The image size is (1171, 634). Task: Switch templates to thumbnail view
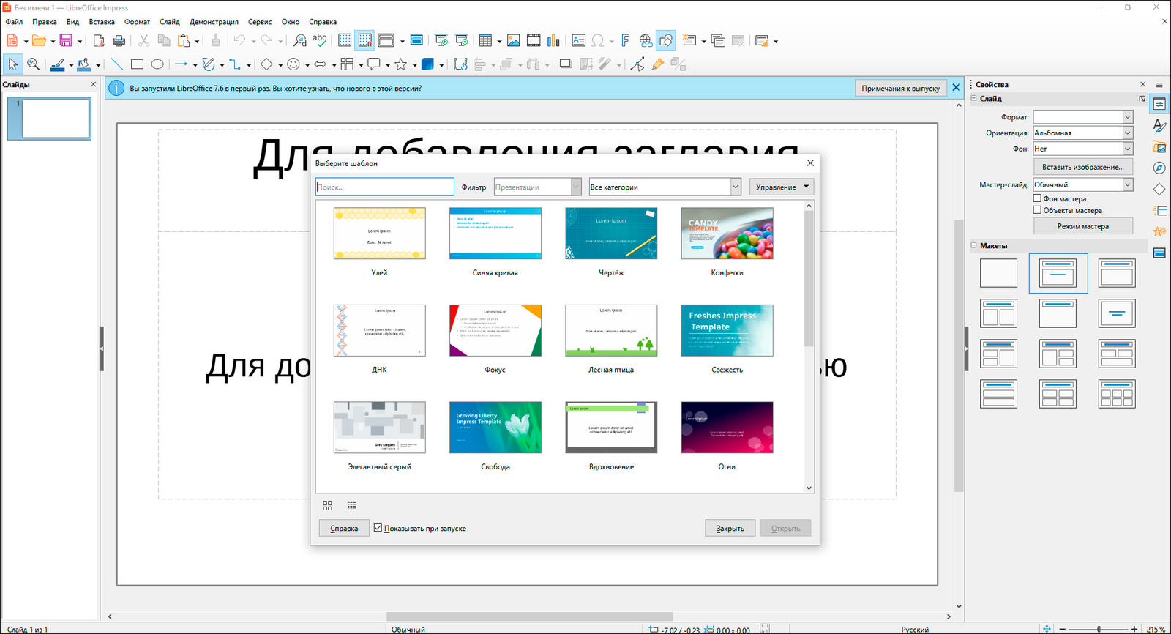point(328,506)
